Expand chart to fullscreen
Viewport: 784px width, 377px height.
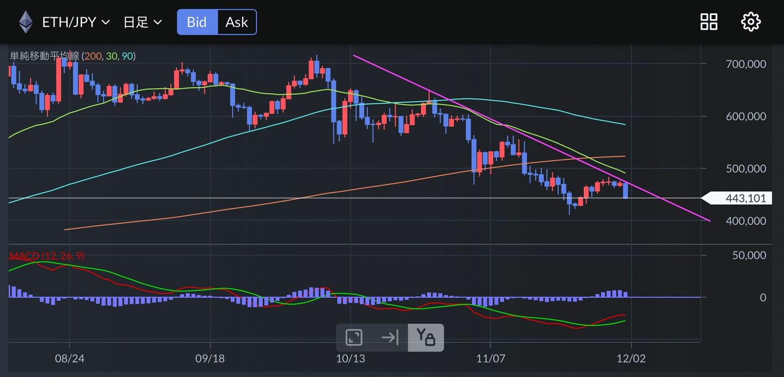[354, 338]
